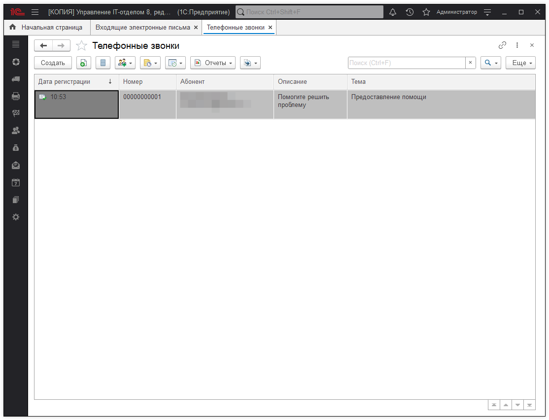
Task: Open the envelope mail section in sidebar
Action: pos(16,165)
